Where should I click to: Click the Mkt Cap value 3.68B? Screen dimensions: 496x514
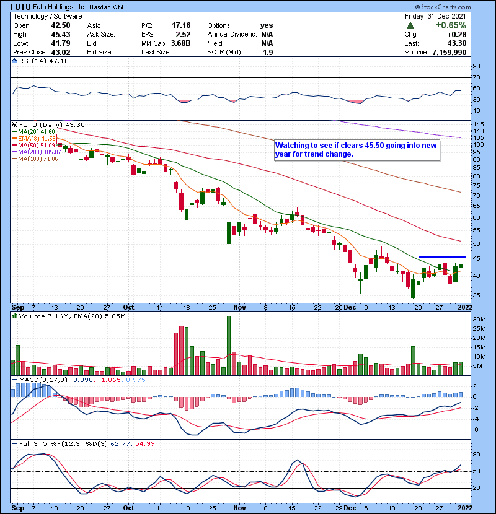click(x=180, y=43)
